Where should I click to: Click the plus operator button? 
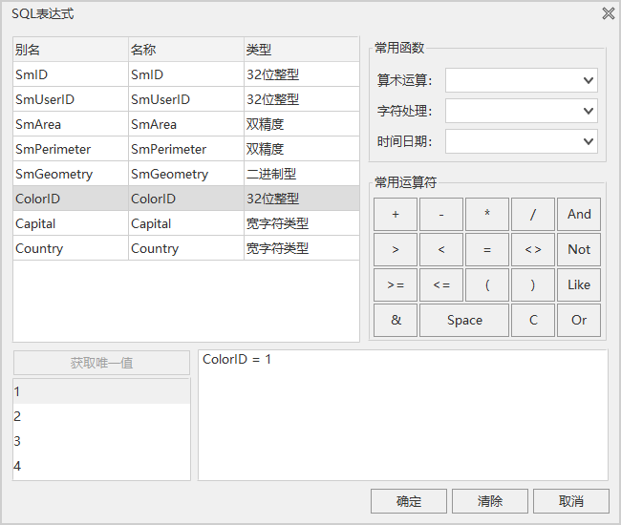click(396, 215)
